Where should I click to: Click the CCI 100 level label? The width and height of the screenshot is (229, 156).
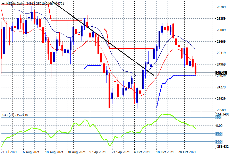point(219,118)
